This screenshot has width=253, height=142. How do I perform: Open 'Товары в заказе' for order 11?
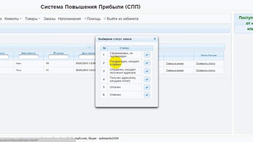175,70
